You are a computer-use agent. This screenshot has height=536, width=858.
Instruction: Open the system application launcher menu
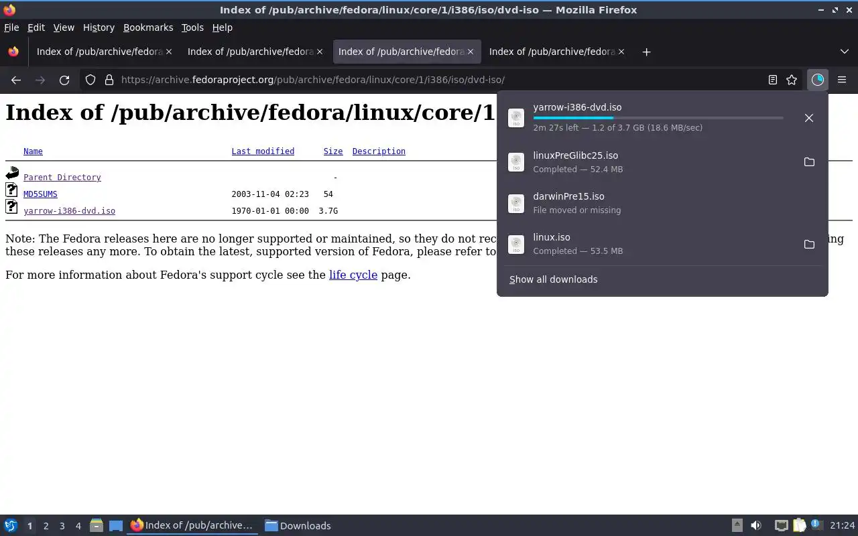[x=11, y=526]
